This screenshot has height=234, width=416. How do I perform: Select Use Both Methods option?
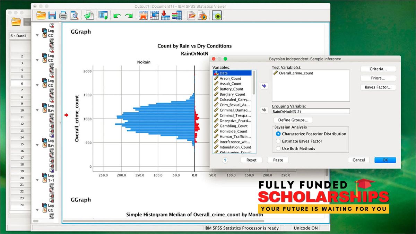click(296, 148)
